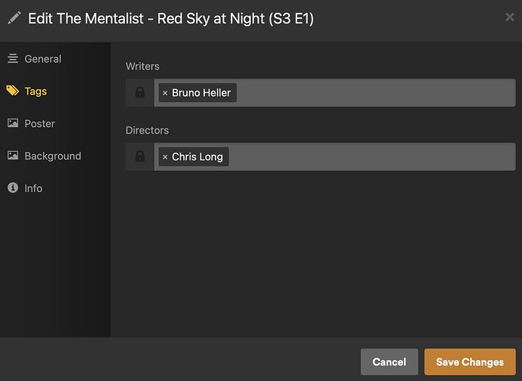Toggle the Writers field lock

[140, 93]
